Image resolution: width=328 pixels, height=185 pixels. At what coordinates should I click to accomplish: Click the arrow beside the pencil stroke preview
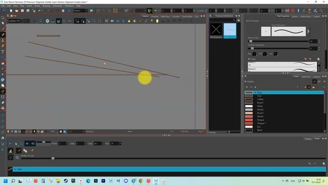click(309, 31)
